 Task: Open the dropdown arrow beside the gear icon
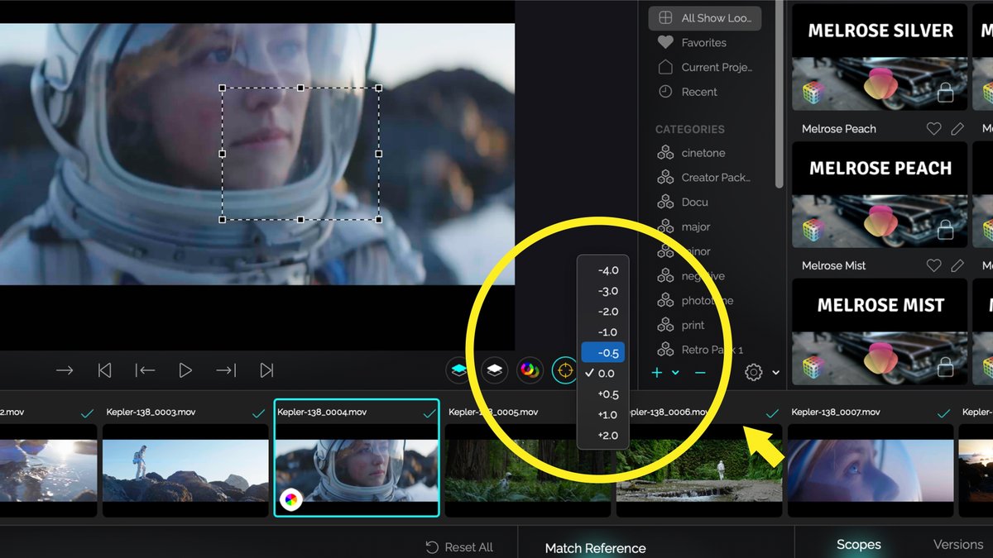(775, 374)
